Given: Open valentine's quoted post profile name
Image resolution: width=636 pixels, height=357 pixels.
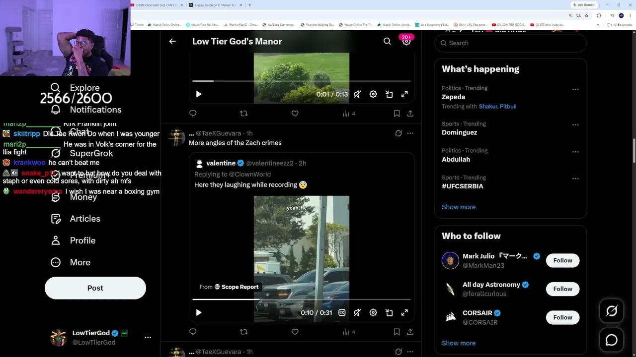Looking at the screenshot, I should 221,163.
